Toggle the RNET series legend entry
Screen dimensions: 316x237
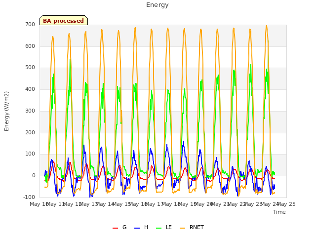192,227
